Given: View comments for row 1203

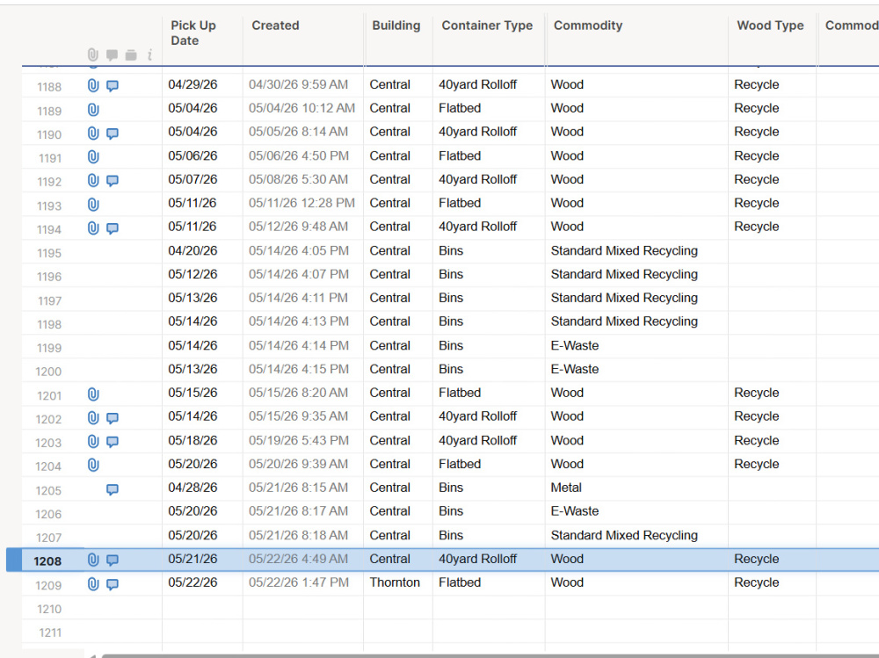Looking at the screenshot, I should 113,442.
